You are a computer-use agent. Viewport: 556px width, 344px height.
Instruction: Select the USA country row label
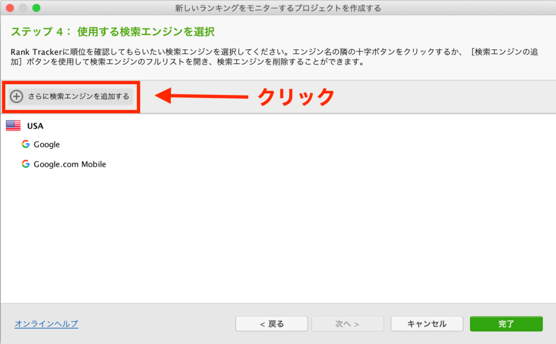pos(35,126)
